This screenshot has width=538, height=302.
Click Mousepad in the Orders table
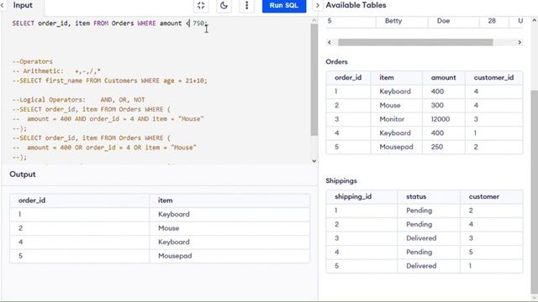tap(396, 147)
